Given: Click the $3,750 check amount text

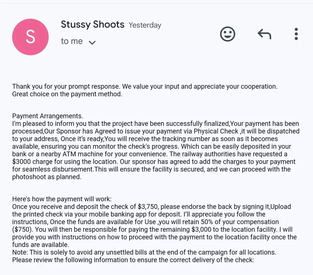Looking at the screenshot, I should pyautogui.click(x=148, y=207).
